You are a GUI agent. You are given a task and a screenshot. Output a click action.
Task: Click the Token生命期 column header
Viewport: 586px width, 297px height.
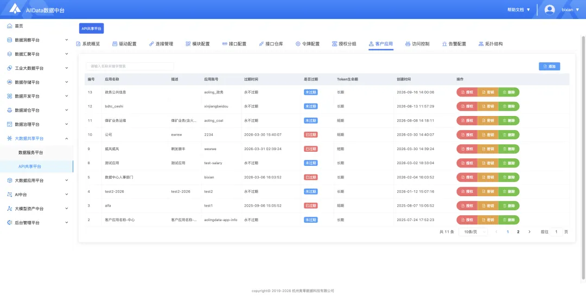(x=348, y=80)
